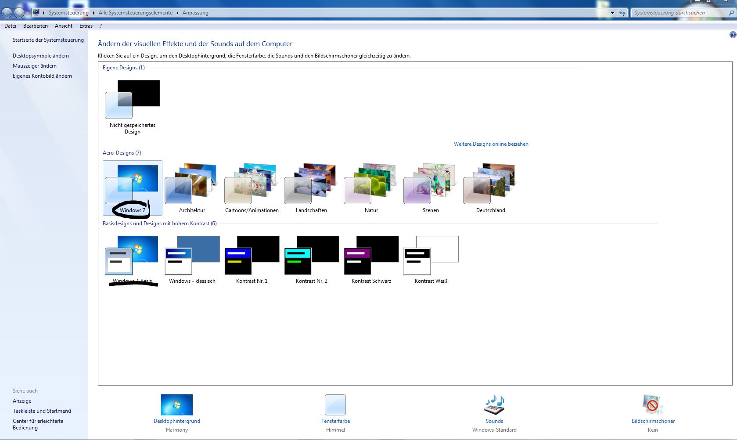Image resolution: width=737 pixels, height=440 pixels.
Task: Open the Fensterfarbe icon
Action: pos(335,405)
